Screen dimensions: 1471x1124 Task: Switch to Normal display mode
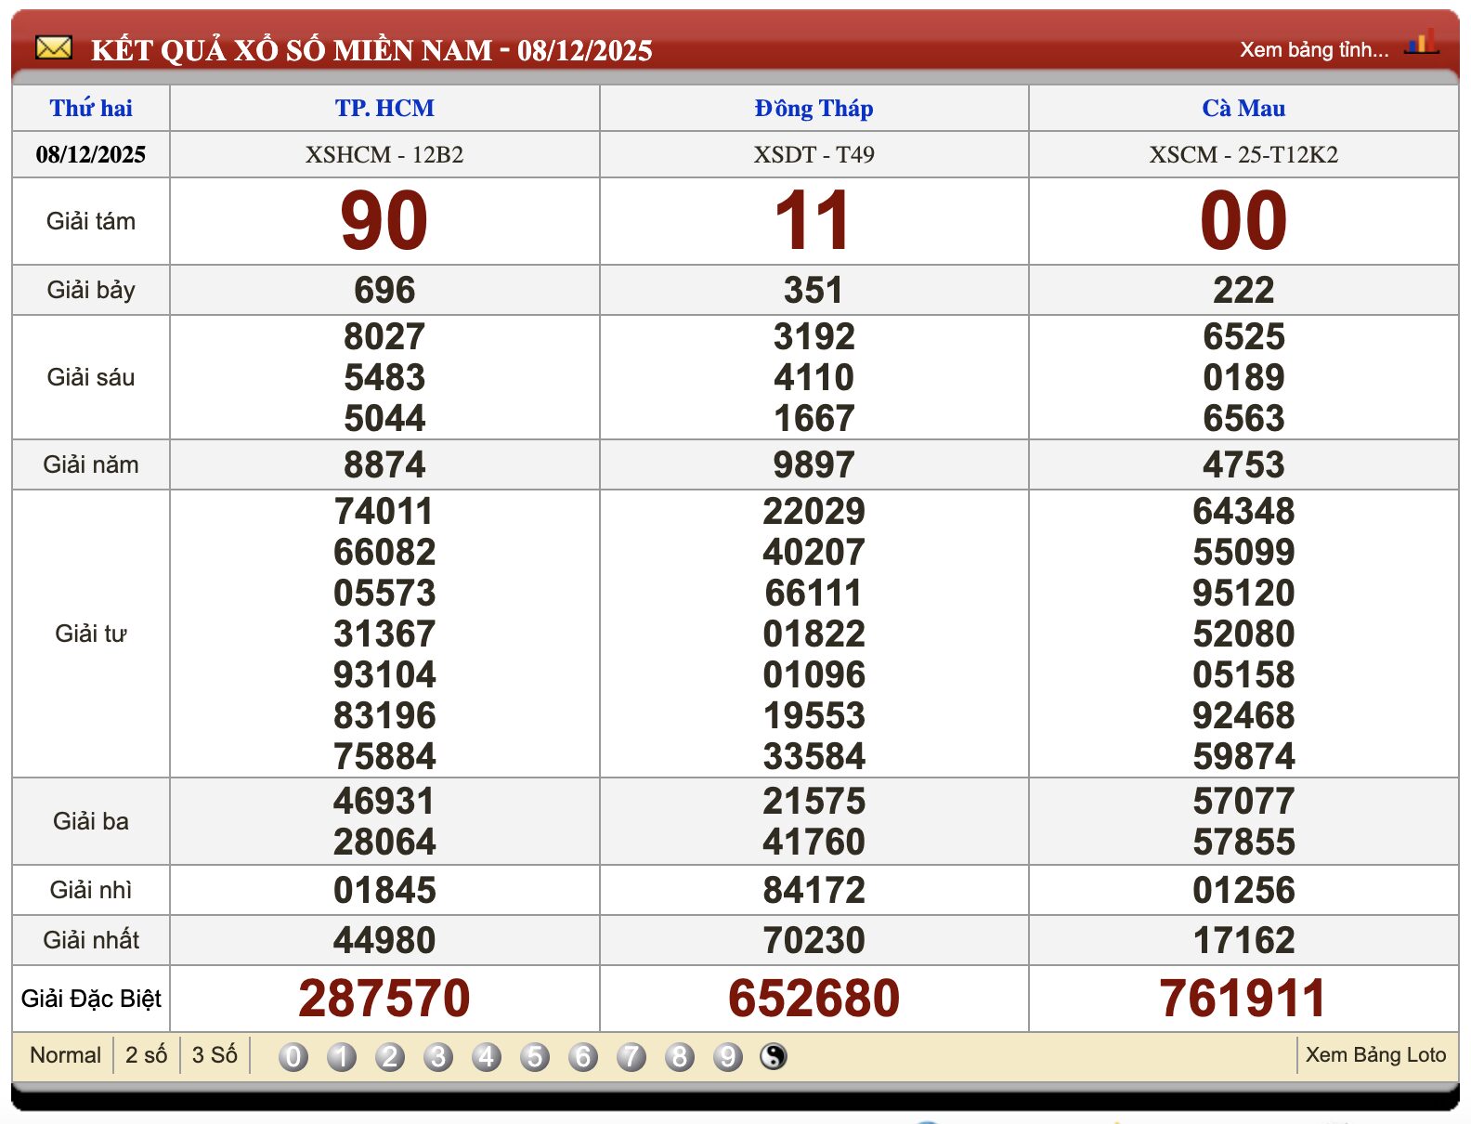tap(65, 1055)
